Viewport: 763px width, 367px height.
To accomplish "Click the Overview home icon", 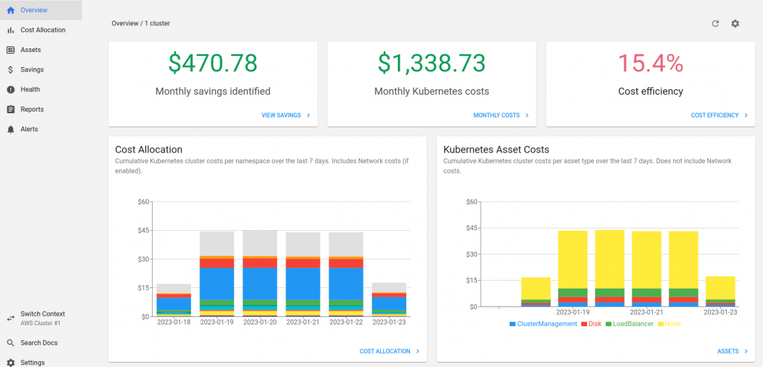I will point(10,10).
